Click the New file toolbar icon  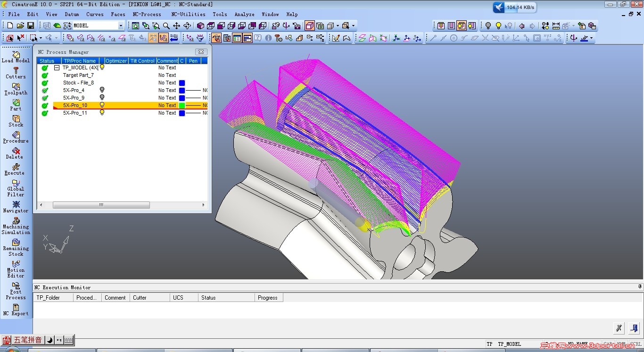(x=10, y=25)
